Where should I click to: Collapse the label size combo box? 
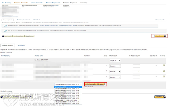pyautogui.click(x=68, y=84)
